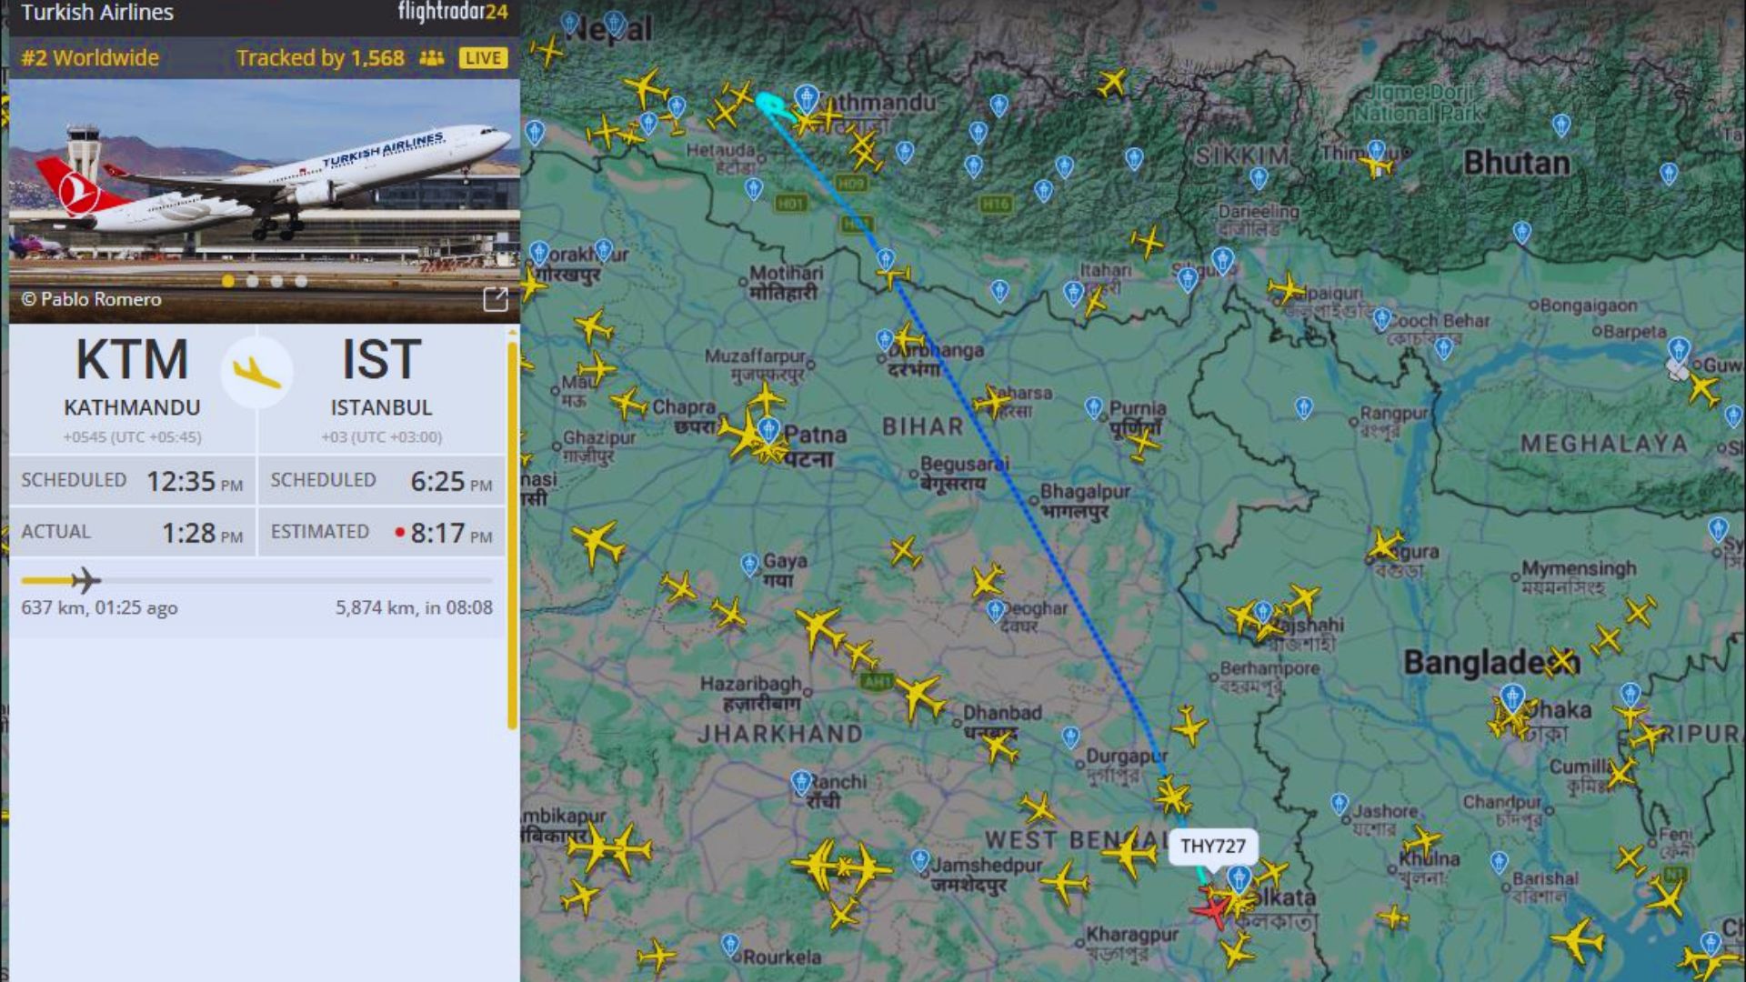Image resolution: width=1746 pixels, height=982 pixels.
Task: Click the yellow panel scrollbar
Action: (512, 535)
